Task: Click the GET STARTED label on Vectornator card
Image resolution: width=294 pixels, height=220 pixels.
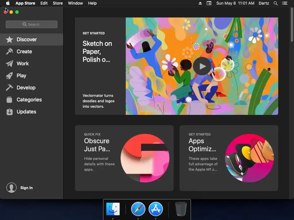Action: click(x=94, y=33)
